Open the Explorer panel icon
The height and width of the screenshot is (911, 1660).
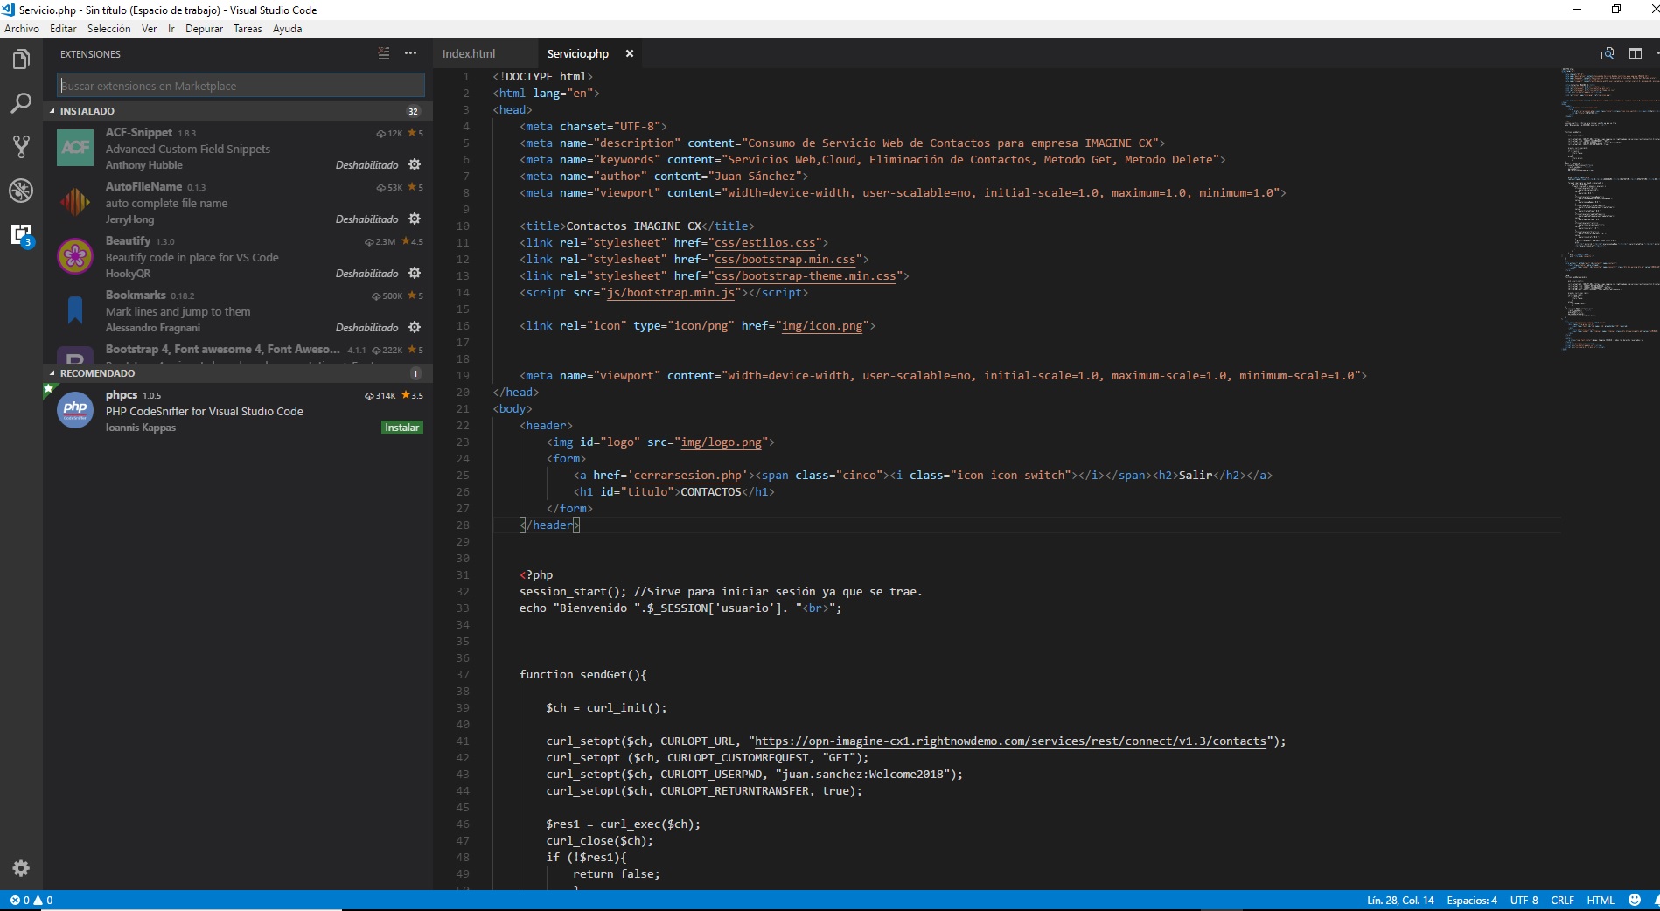[21, 59]
